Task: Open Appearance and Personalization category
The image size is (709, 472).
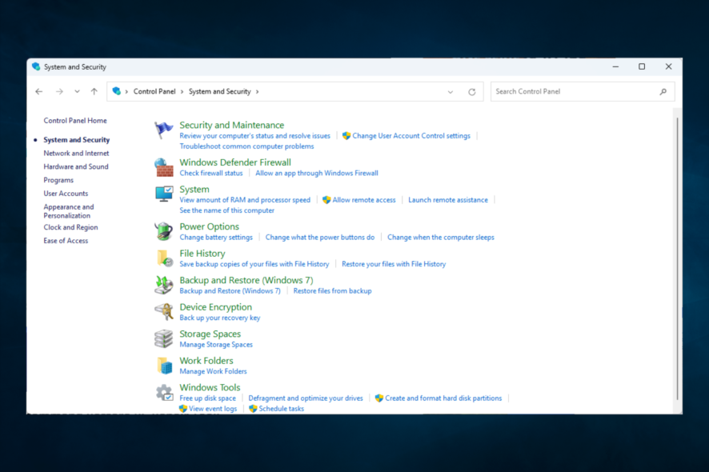Action: point(69,211)
